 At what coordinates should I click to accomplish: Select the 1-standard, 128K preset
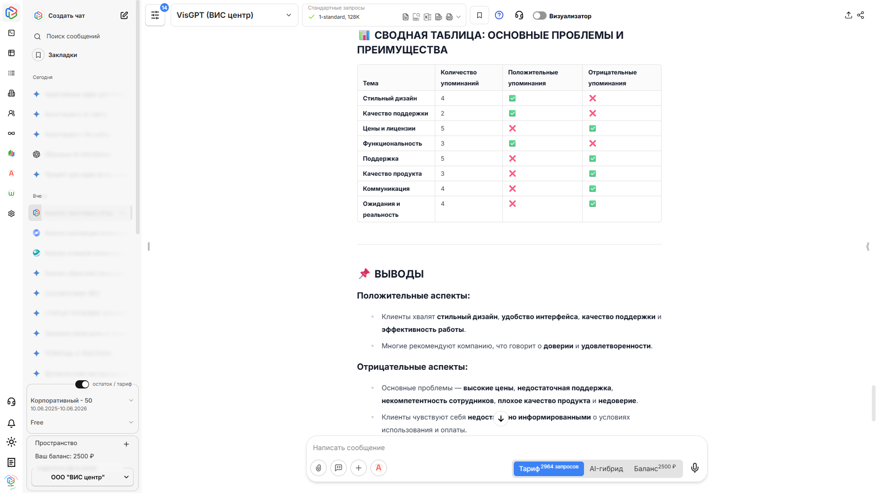[338, 17]
